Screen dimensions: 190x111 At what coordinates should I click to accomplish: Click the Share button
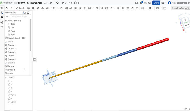click(156, 3)
